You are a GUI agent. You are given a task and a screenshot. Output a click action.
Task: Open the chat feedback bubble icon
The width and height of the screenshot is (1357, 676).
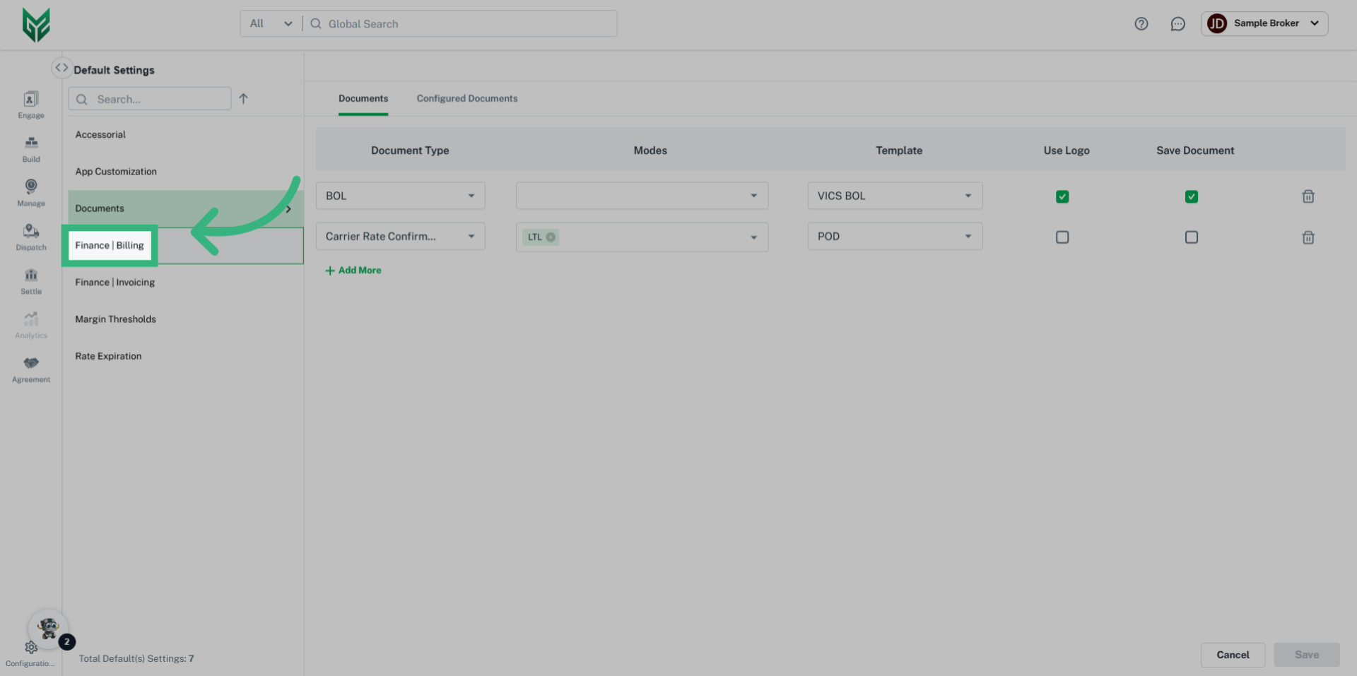(1178, 23)
